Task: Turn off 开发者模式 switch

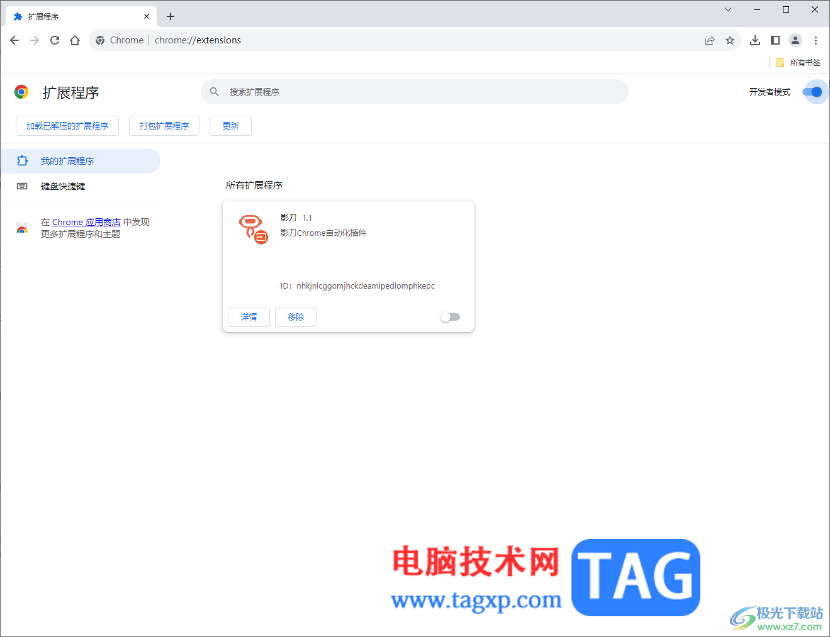Action: [x=814, y=92]
